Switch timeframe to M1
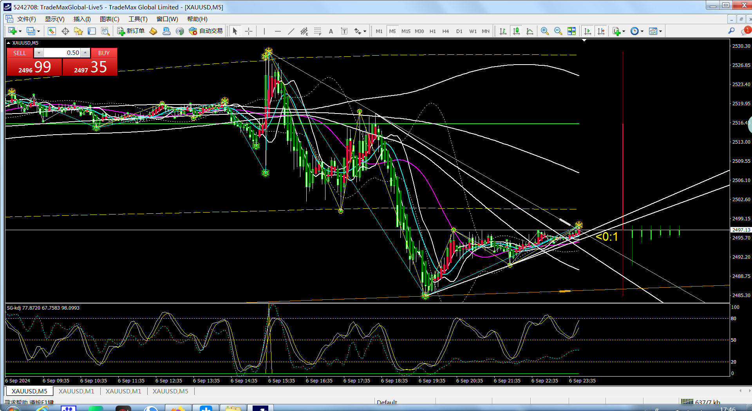 click(379, 31)
